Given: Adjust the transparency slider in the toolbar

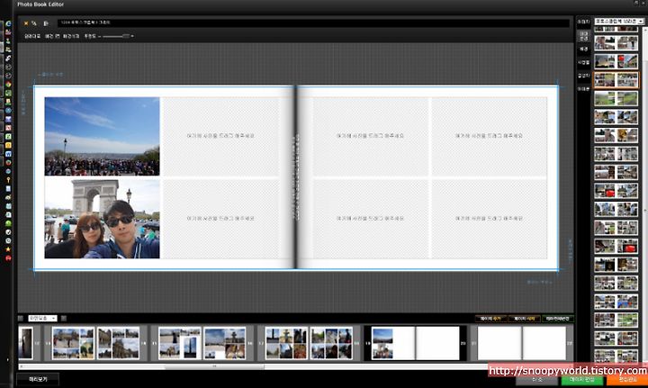Looking at the screenshot, I should pyautogui.click(x=116, y=36).
